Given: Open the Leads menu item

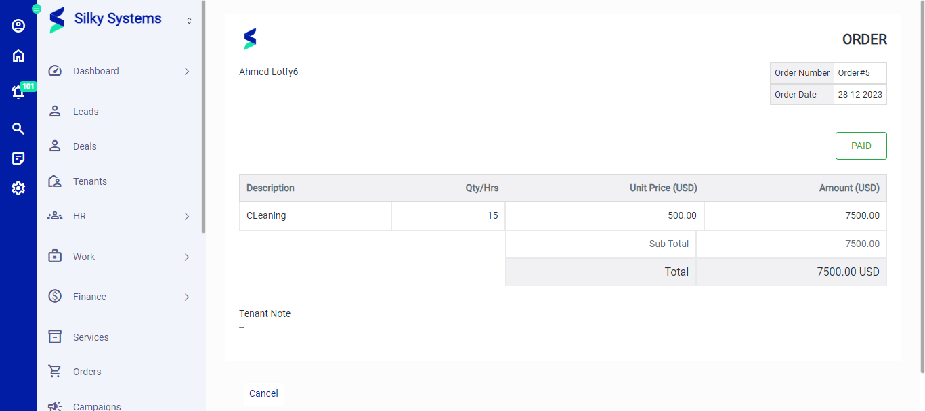Looking at the screenshot, I should 120,112.
